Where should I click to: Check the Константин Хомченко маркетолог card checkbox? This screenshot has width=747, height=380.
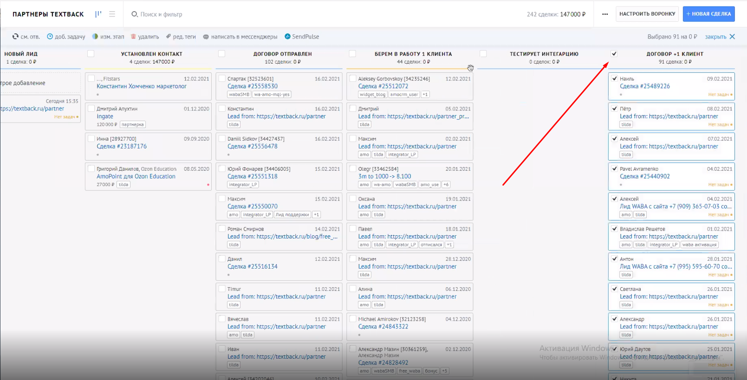click(91, 78)
